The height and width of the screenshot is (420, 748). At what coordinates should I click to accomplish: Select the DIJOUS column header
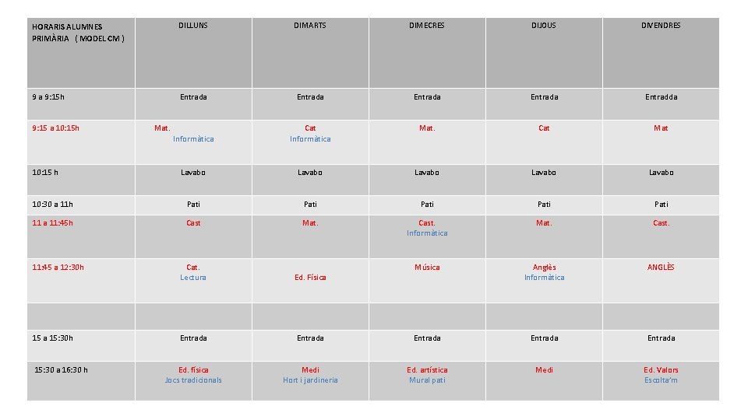[x=544, y=26]
